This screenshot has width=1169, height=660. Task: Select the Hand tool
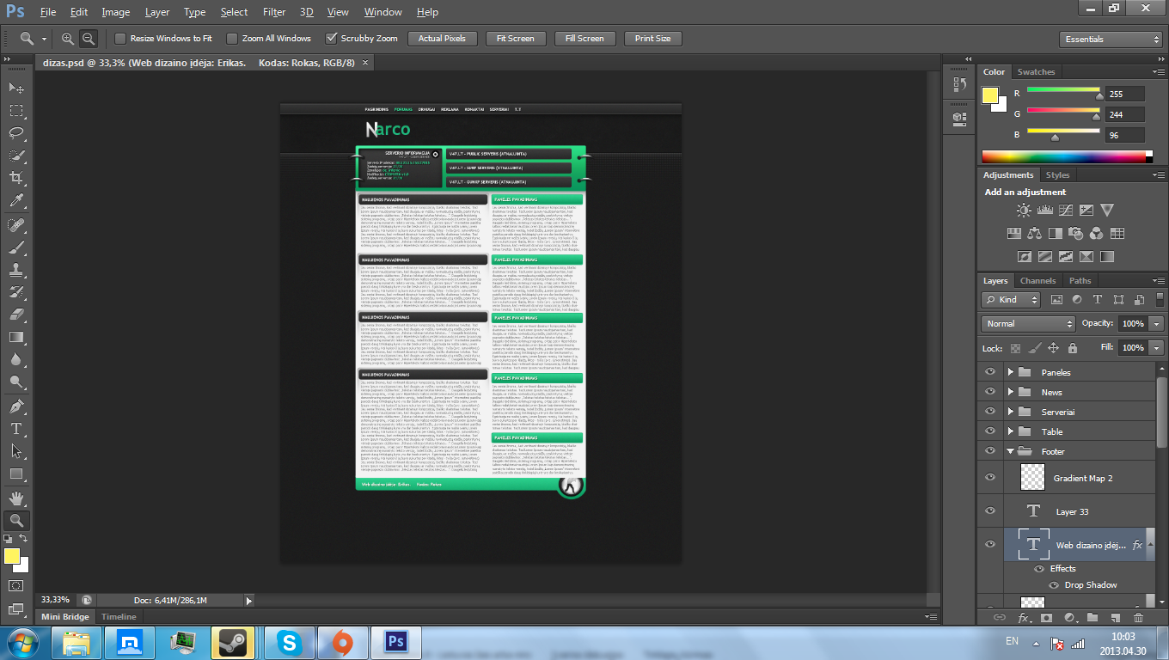16,498
